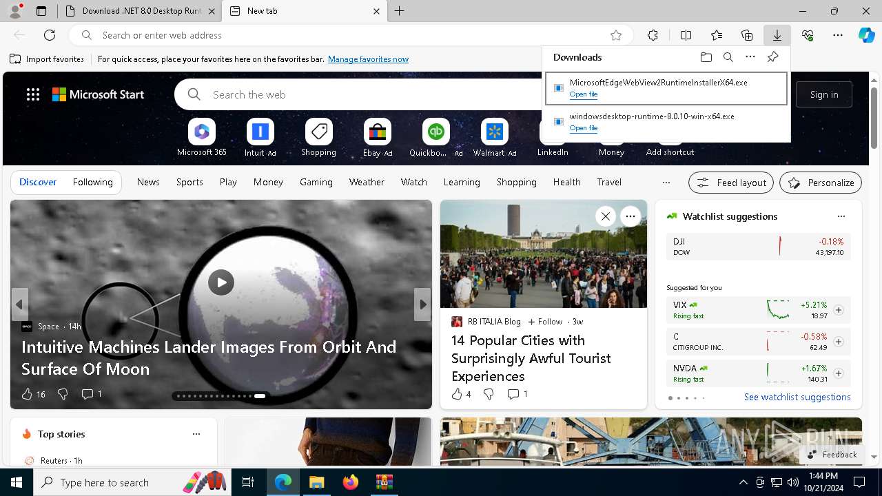The height and width of the screenshot is (496, 882).
Task: Click the address bar field
Action: pyautogui.click(x=351, y=35)
